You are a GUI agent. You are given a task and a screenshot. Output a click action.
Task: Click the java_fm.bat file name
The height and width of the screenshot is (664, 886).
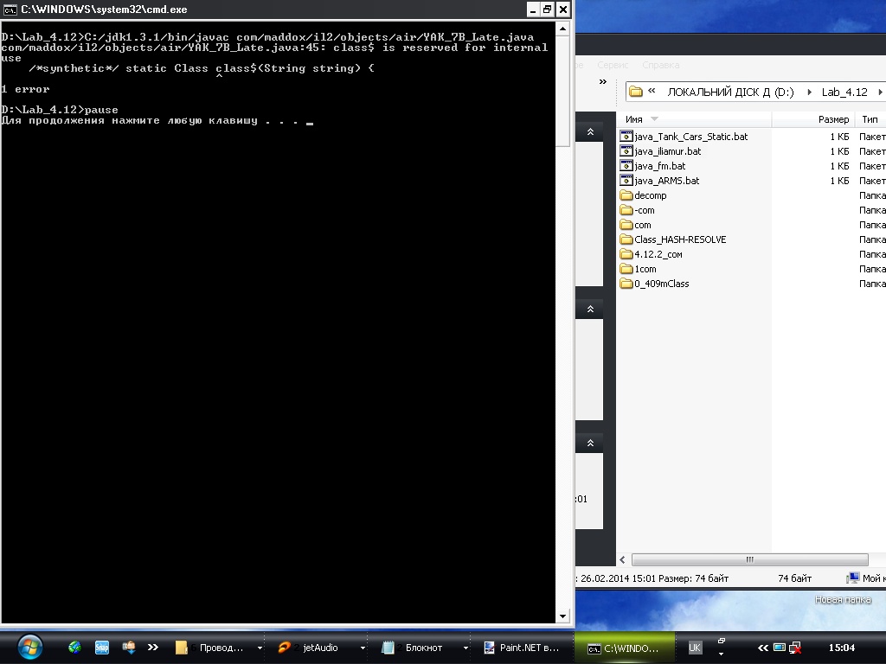tap(660, 166)
